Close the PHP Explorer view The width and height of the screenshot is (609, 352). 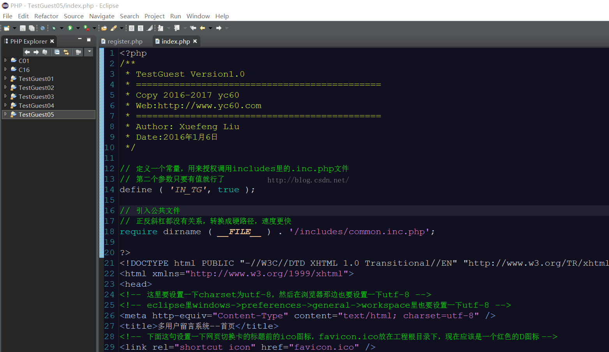click(x=52, y=41)
